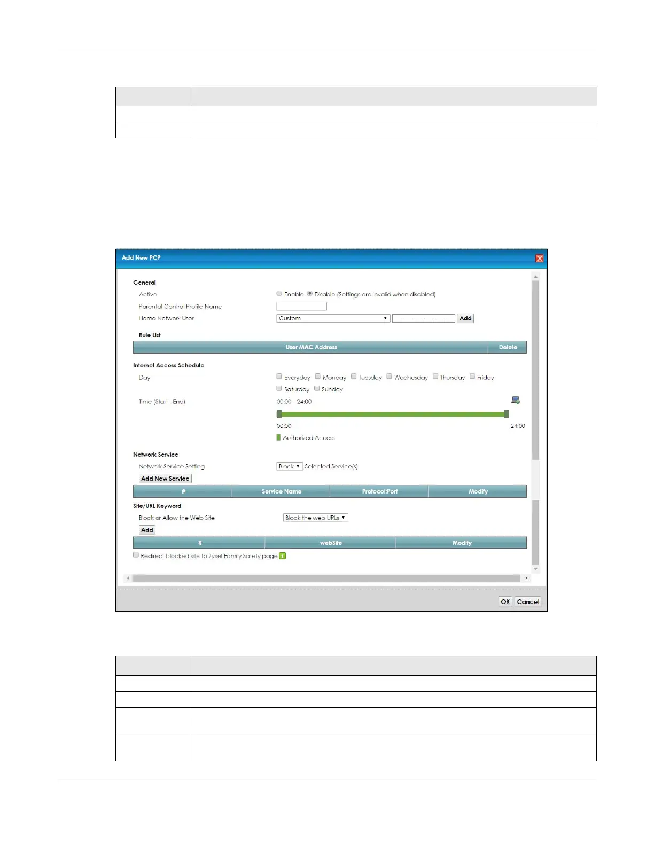The image size is (654, 846).
Task: Click the computer icon beside the time schedule
Action: [516, 400]
